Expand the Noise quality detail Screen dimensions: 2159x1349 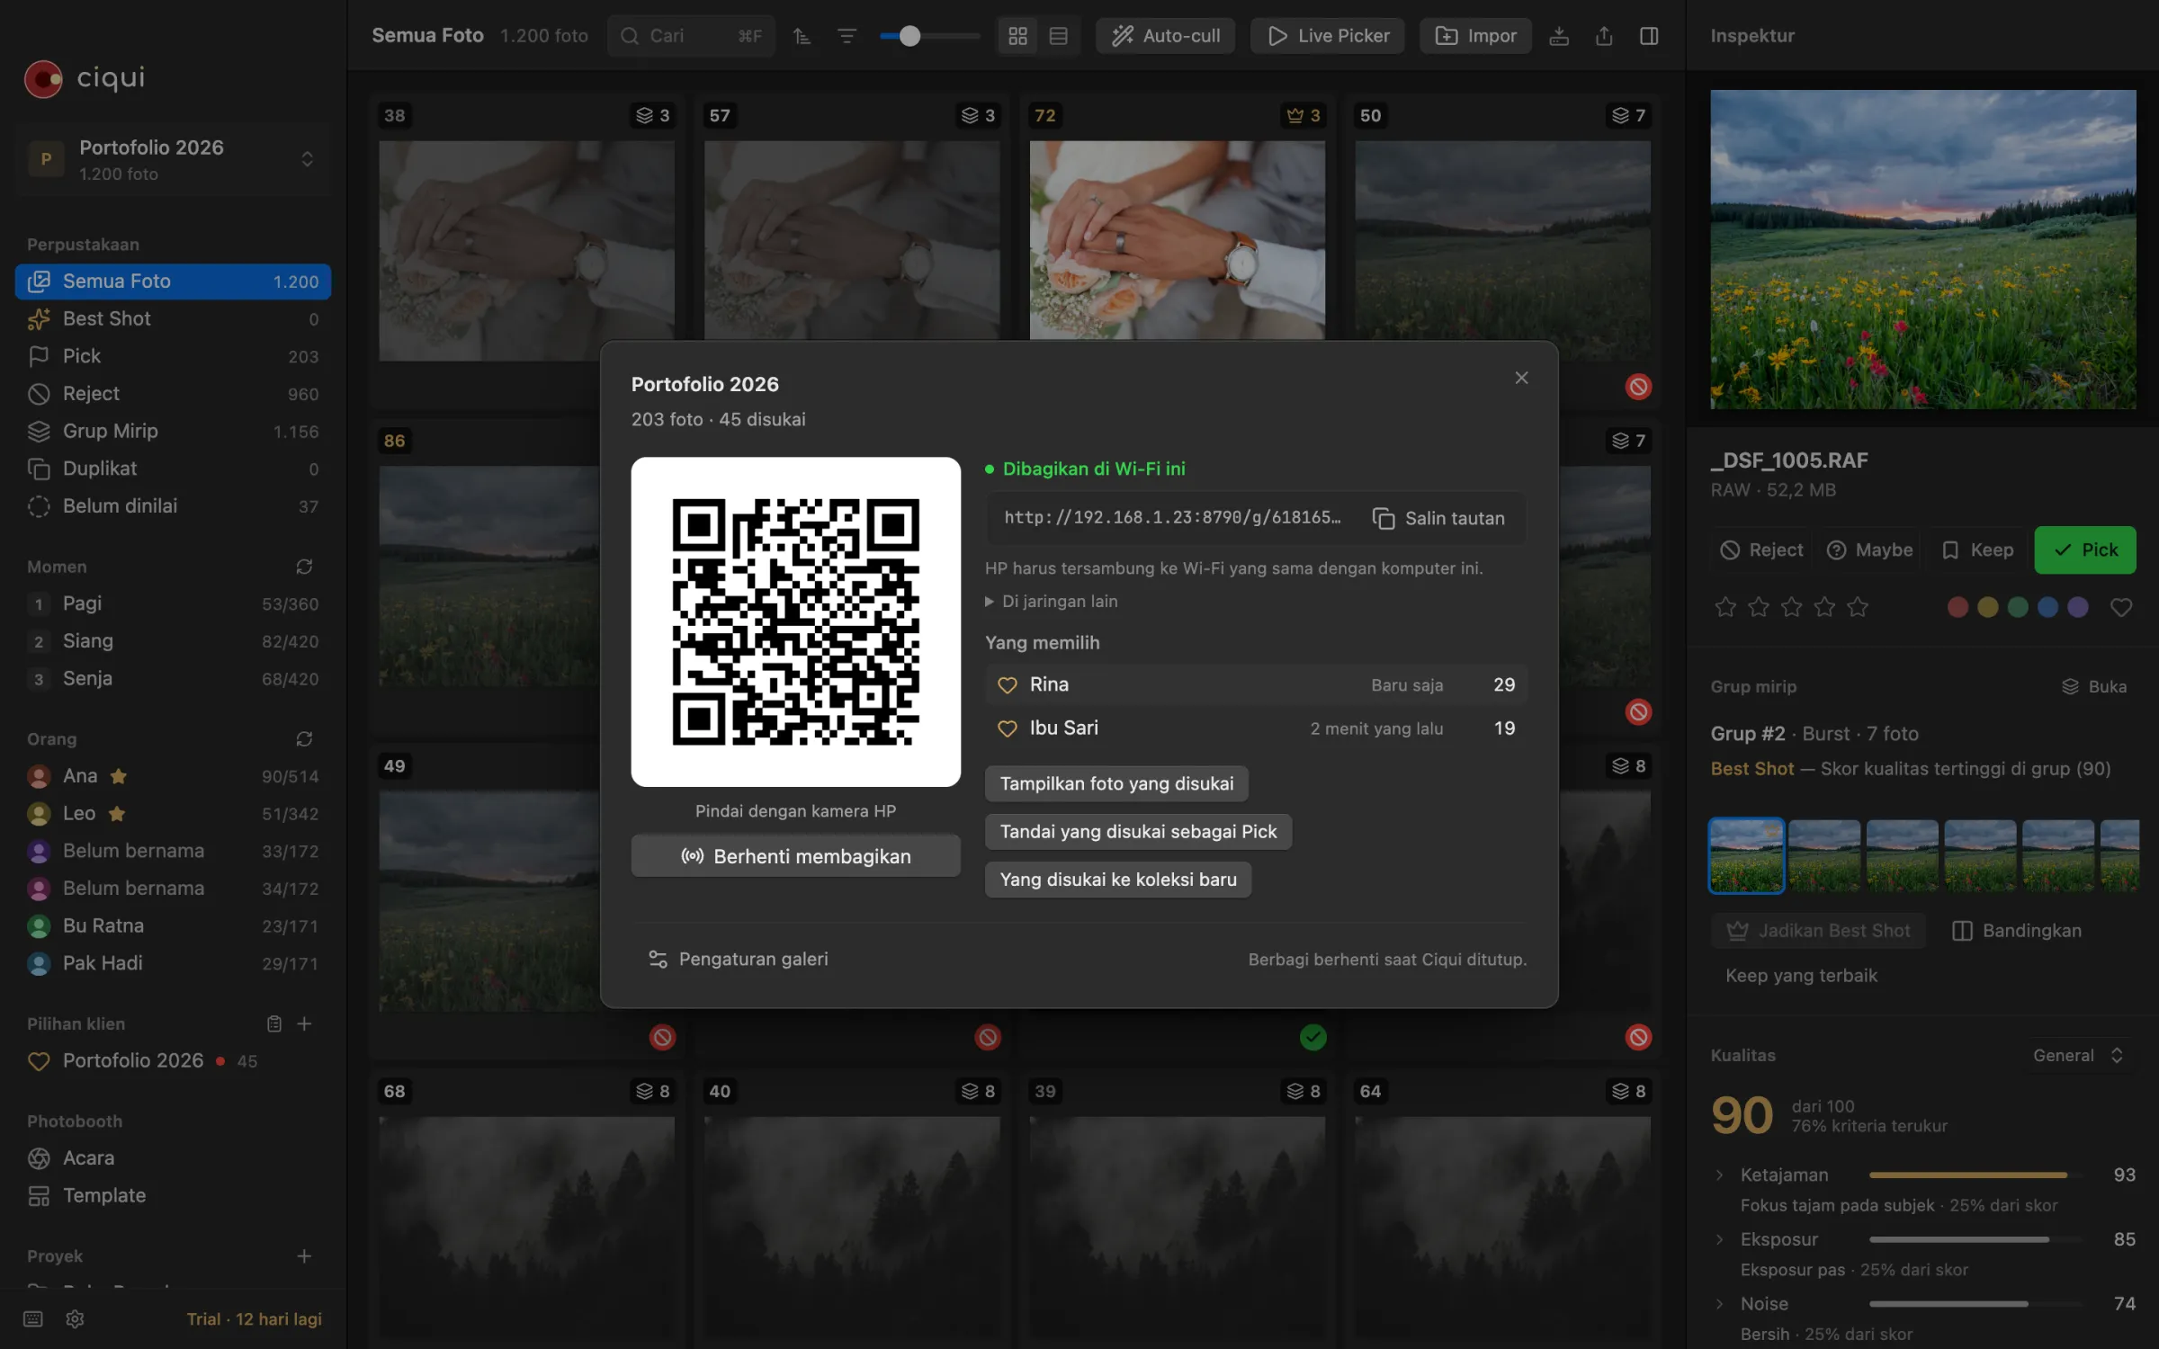tap(1719, 1303)
